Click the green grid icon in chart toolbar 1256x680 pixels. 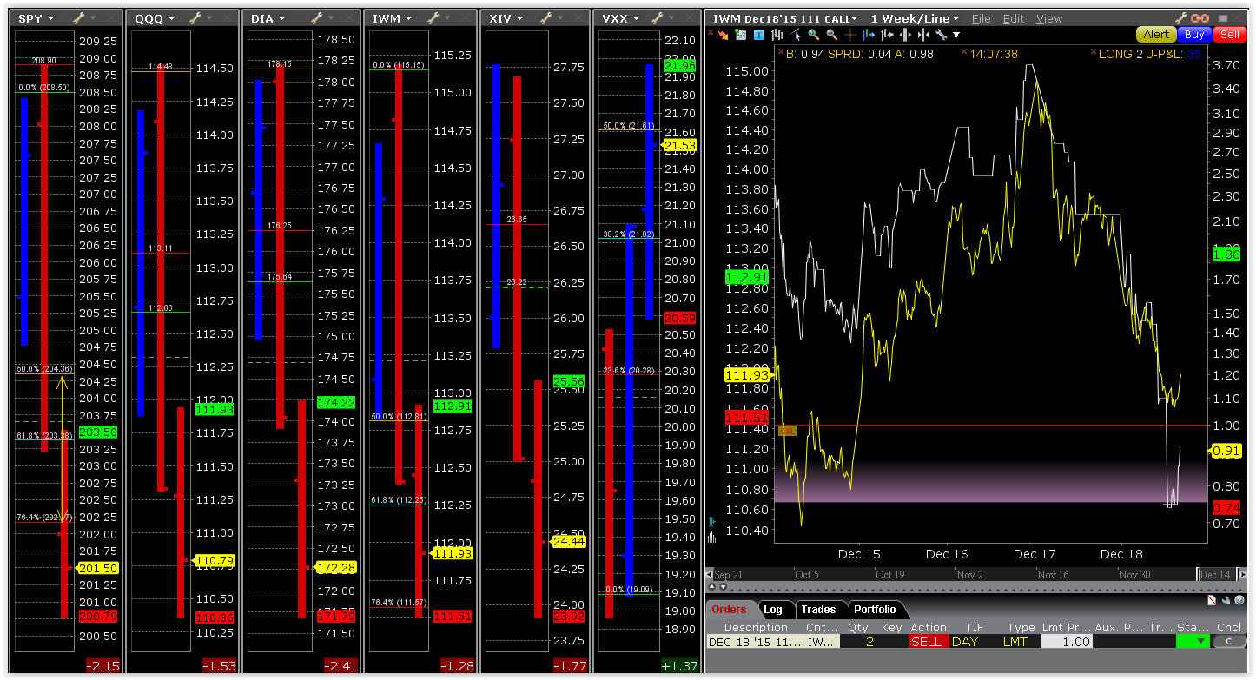pos(741,35)
